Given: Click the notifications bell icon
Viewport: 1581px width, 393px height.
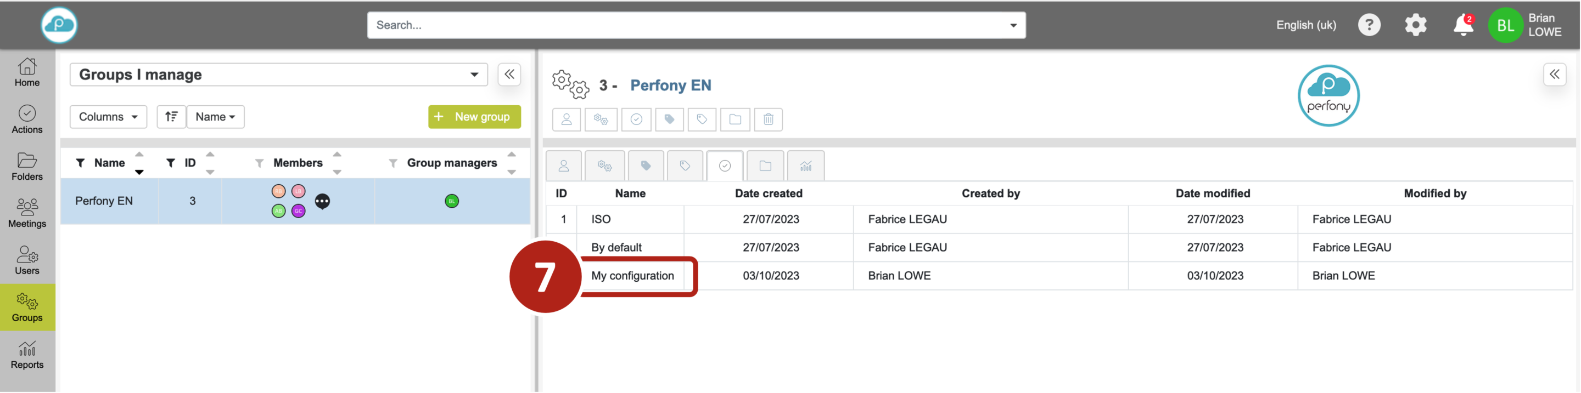Looking at the screenshot, I should 1462,25.
